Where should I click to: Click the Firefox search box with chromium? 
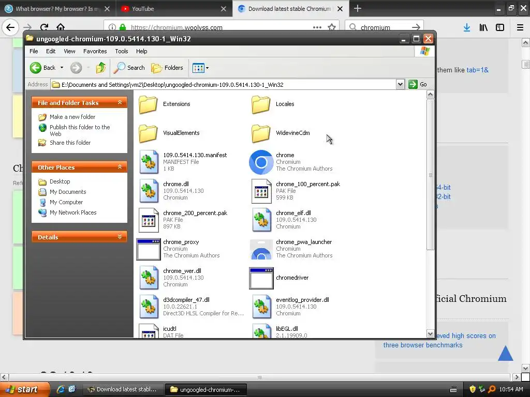click(x=385, y=27)
